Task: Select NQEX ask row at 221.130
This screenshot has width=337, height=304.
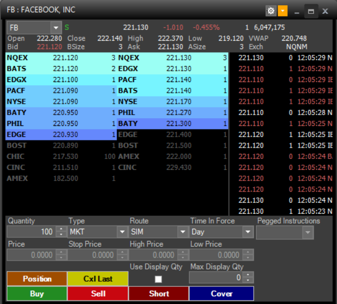Action: pyautogui.click(x=173, y=58)
